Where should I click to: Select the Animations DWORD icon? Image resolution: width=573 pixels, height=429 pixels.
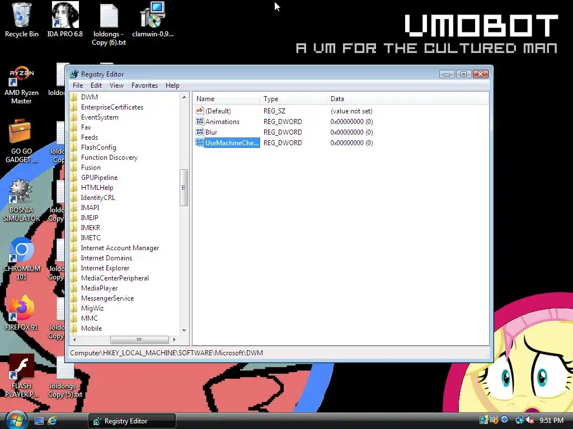tap(200, 121)
